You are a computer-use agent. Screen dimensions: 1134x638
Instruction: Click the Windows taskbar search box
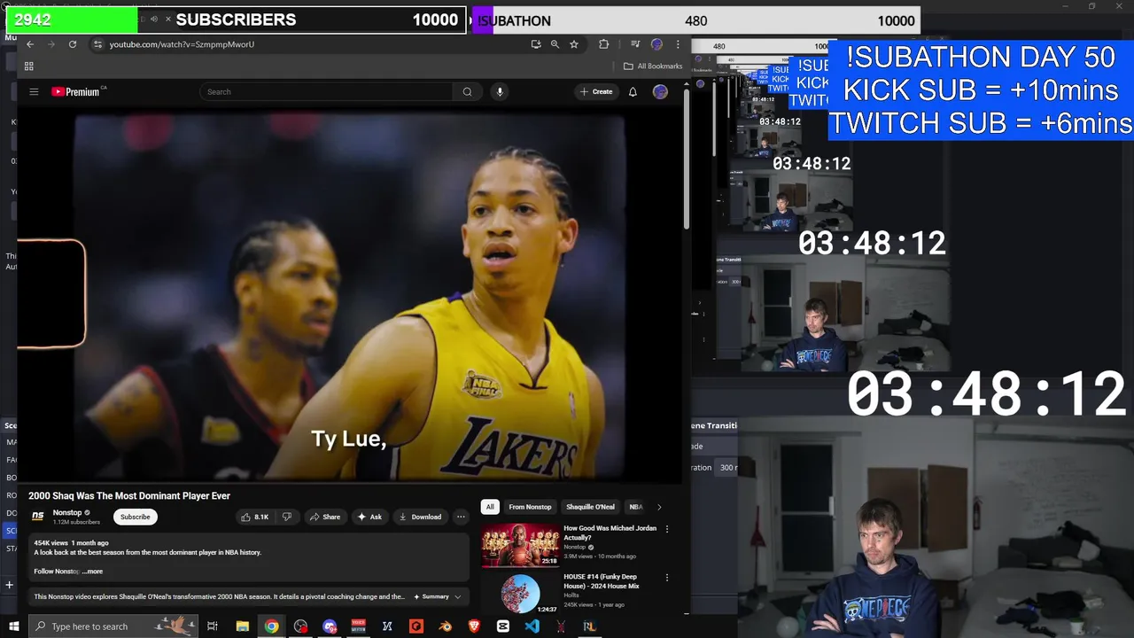click(x=115, y=626)
